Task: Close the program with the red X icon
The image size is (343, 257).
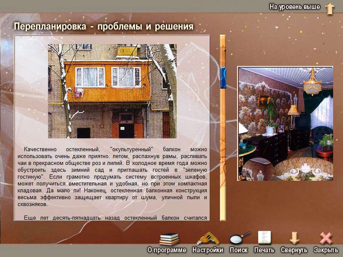Action: 326,238
